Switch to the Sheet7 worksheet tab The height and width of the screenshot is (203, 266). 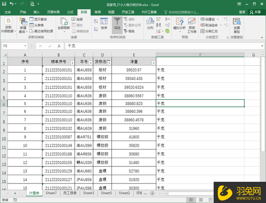click(51, 193)
